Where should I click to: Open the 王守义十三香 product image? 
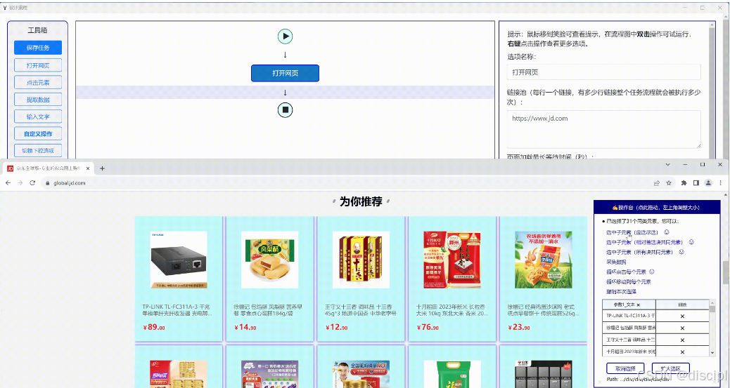tap(361, 260)
